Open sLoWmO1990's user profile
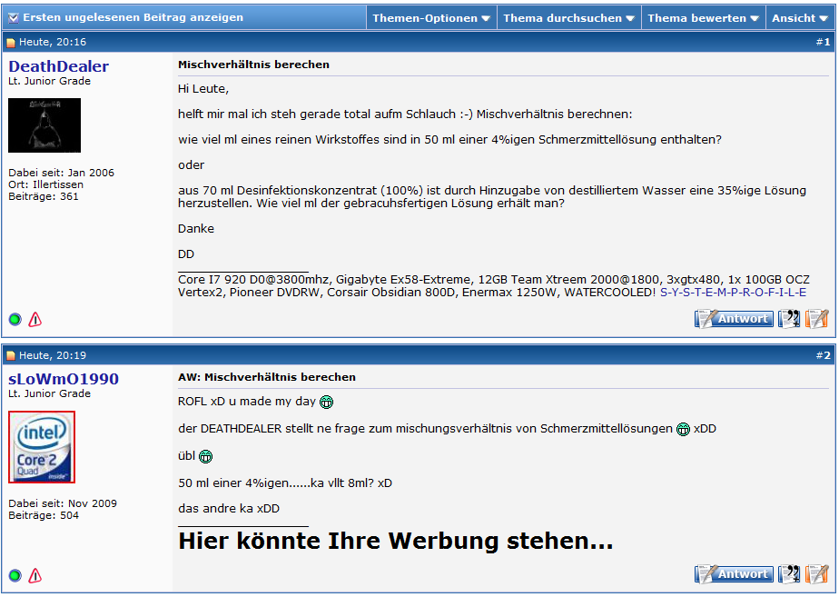The width and height of the screenshot is (839, 597). [64, 379]
